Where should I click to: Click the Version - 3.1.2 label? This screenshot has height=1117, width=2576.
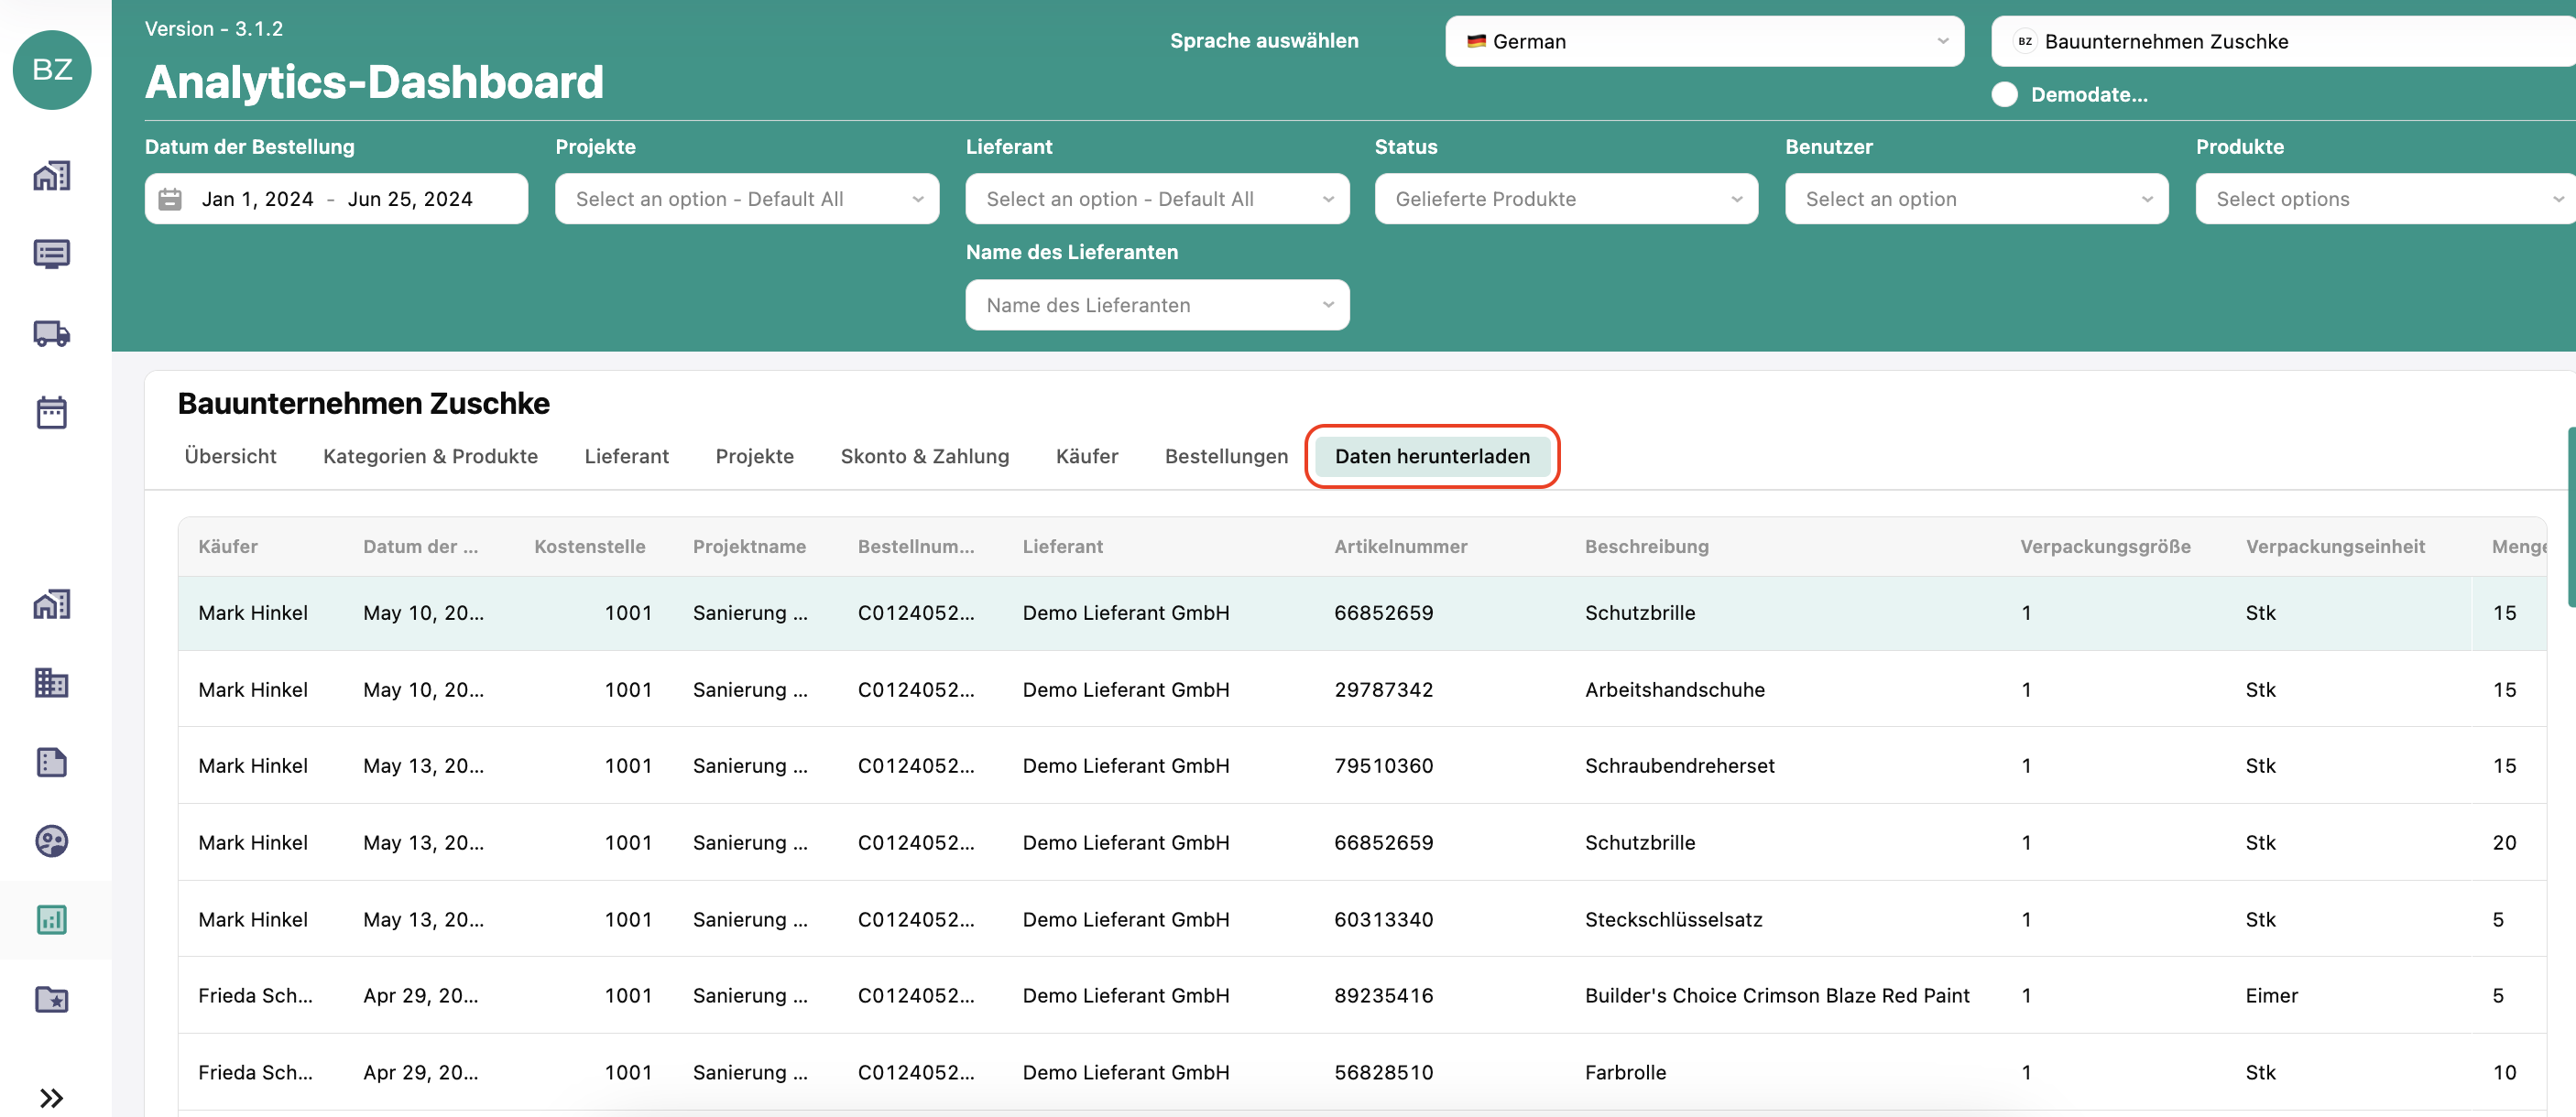[213, 29]
